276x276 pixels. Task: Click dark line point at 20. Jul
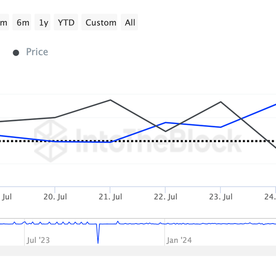[55, 118]
